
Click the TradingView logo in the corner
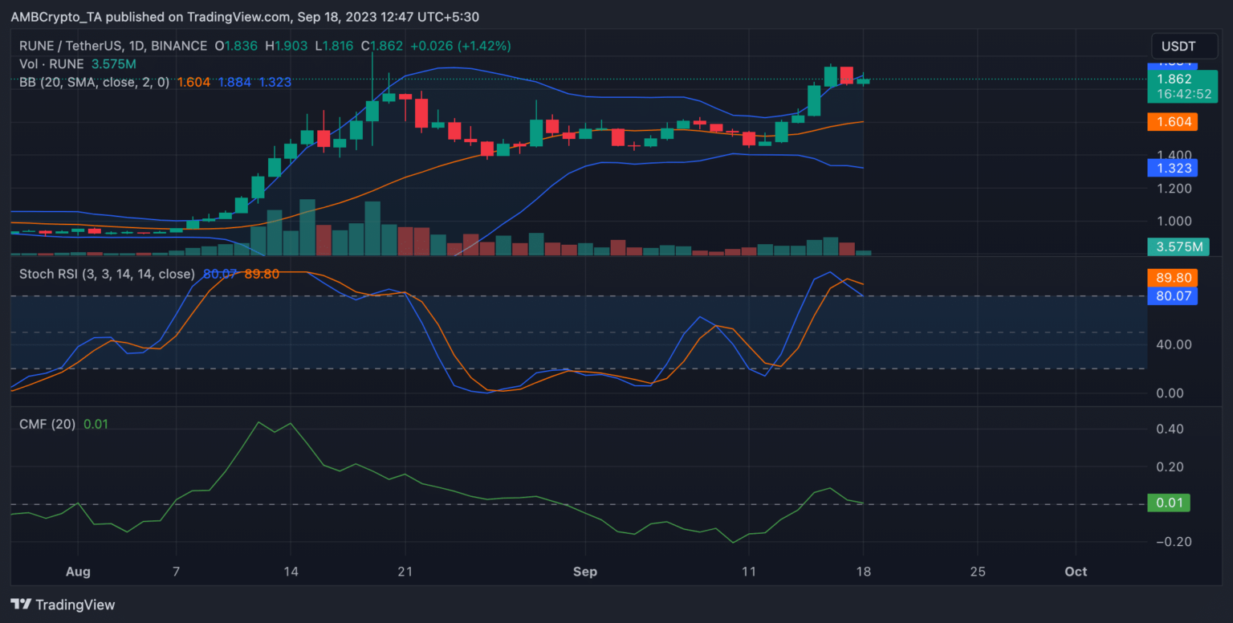click(x=63, y=605)
